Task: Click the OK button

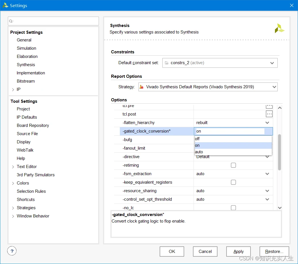Action: (172, 252)
